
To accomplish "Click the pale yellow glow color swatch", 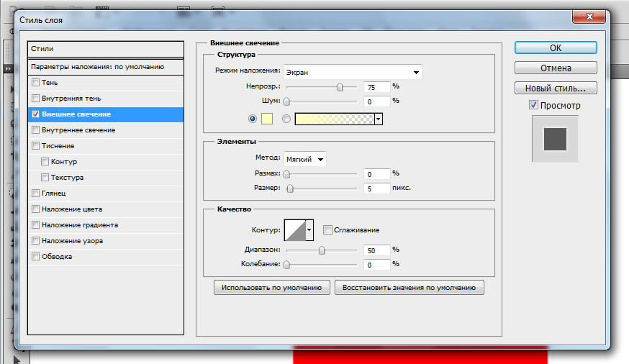I will click(x=267, y=119).
